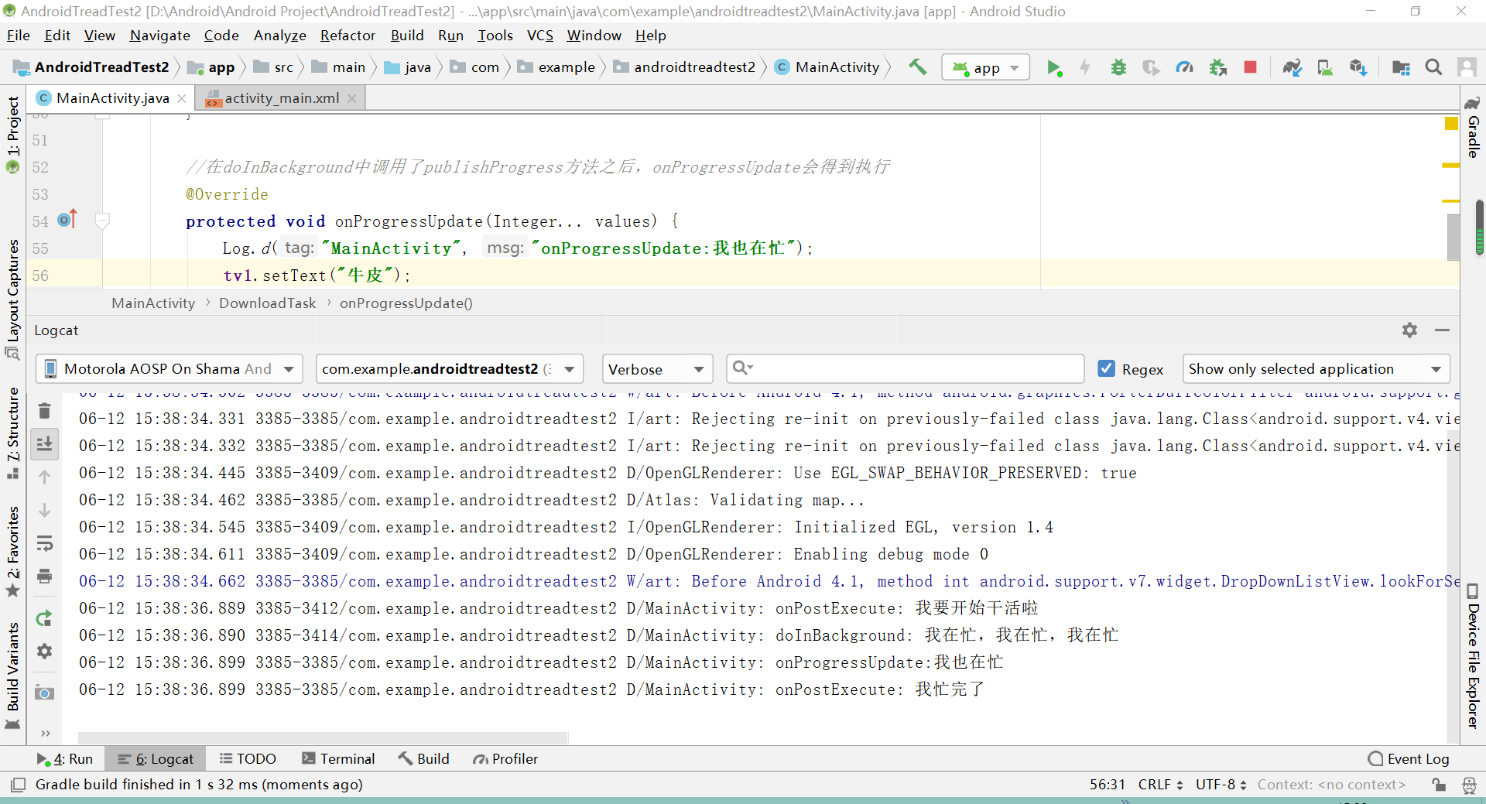
Task: Click the Make Project hammer icon
Action: [917, 67]
